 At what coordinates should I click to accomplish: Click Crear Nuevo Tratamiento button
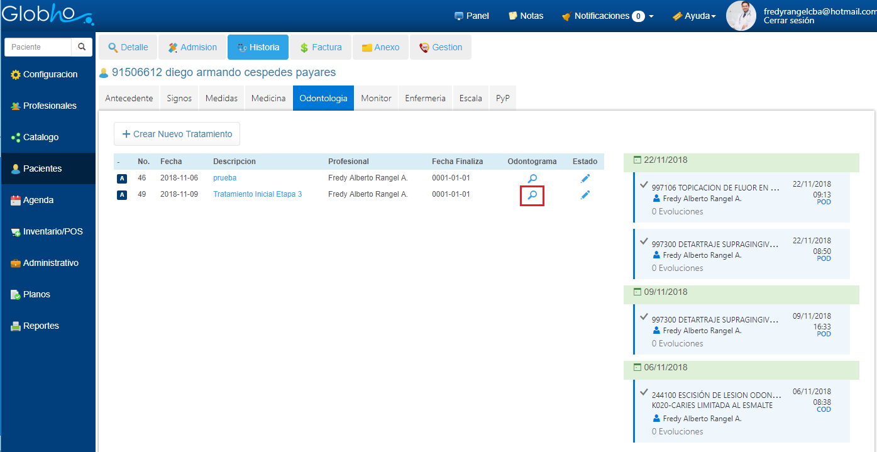pos(177,134)
